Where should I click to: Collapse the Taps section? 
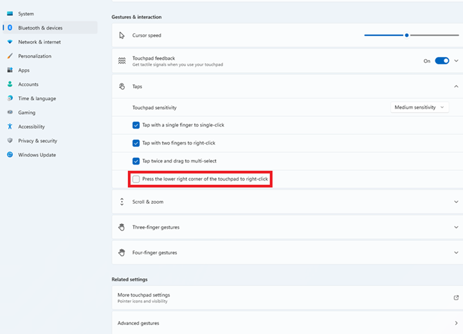(x=455, y=86)
